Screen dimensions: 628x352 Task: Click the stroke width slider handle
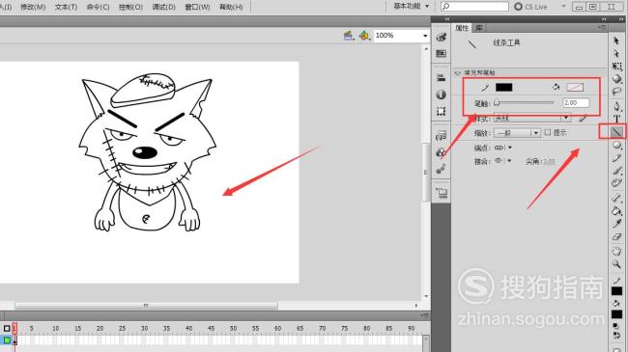pyautogui.click(x=497, y=103)
